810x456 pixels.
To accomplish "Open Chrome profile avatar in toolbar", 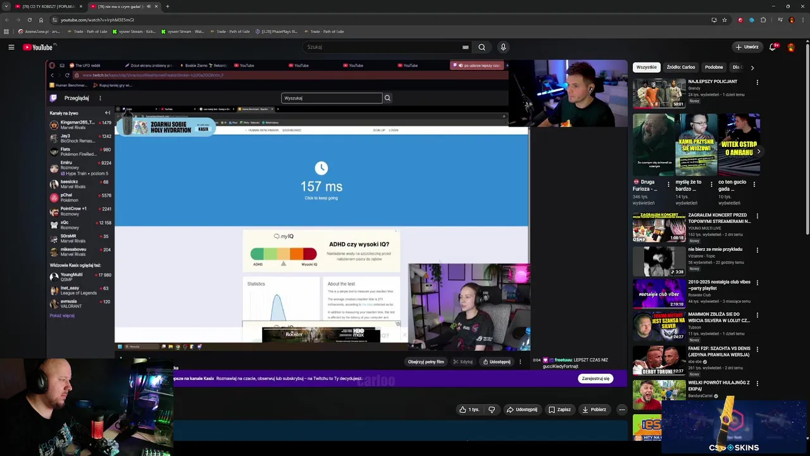I will (791, 20).
